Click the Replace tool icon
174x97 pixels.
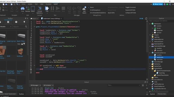tap(28, 9)
